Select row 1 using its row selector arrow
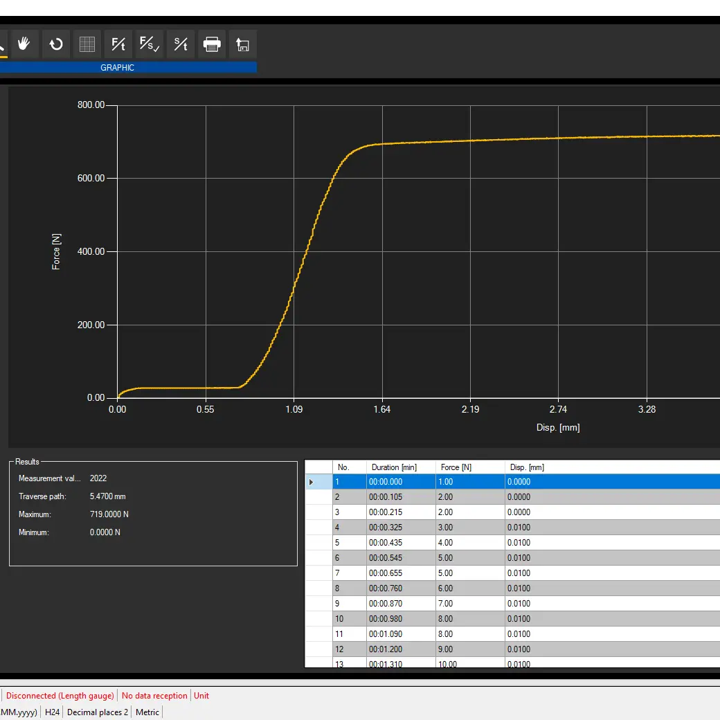The width and height of the screenshot is (720, 720). pyautogui.click(x=312, y=482)
